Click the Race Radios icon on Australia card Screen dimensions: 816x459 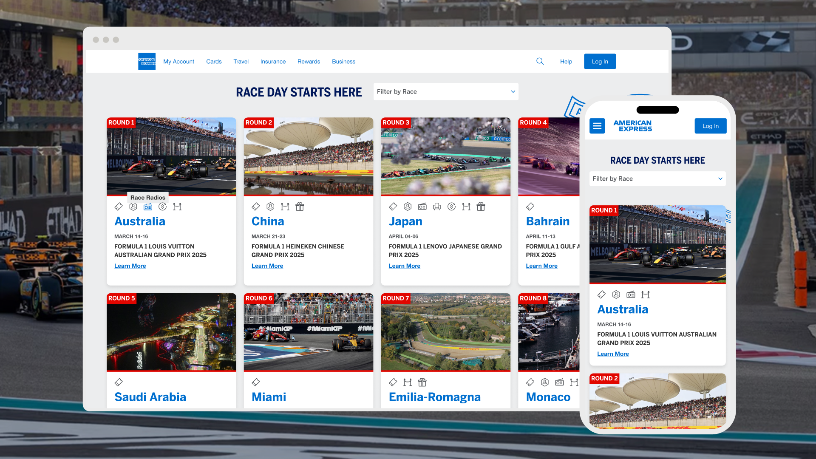[147, 207]
